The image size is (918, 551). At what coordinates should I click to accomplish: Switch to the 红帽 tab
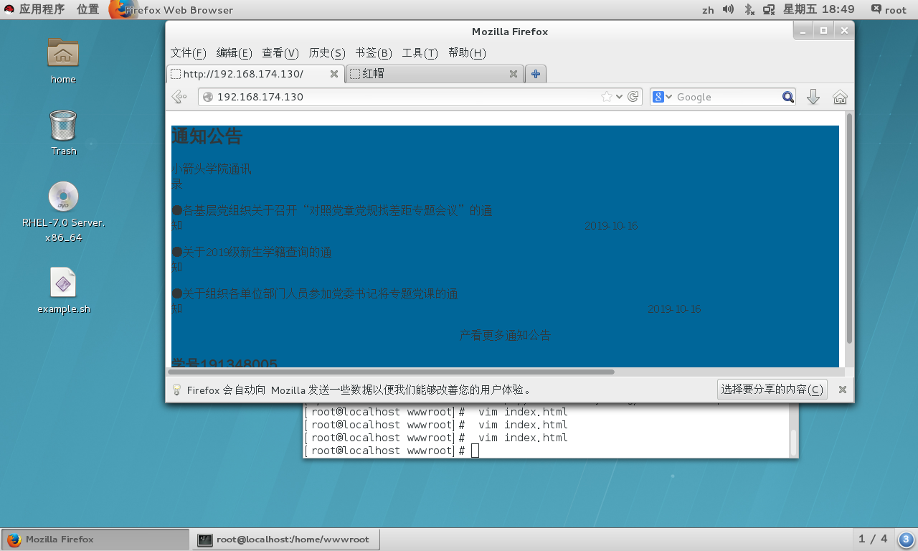pos(435,74)
